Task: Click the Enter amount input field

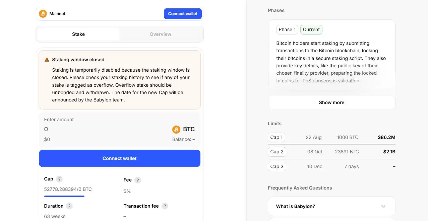Action: pyautogui.click(x=101, y=129)
